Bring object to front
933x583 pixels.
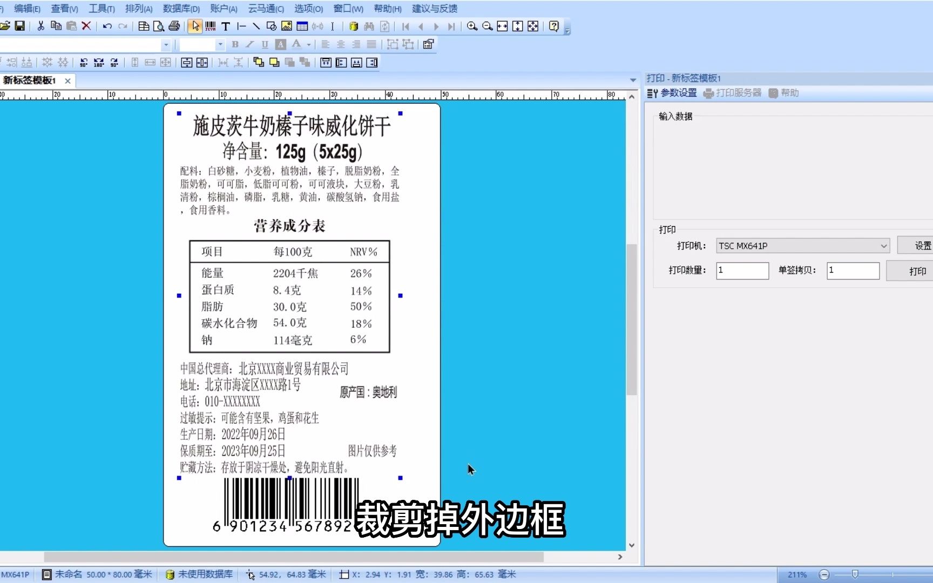(x=259, y=63)
